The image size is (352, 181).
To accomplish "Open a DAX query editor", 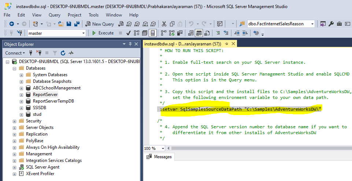I will (x=153, y=24).
